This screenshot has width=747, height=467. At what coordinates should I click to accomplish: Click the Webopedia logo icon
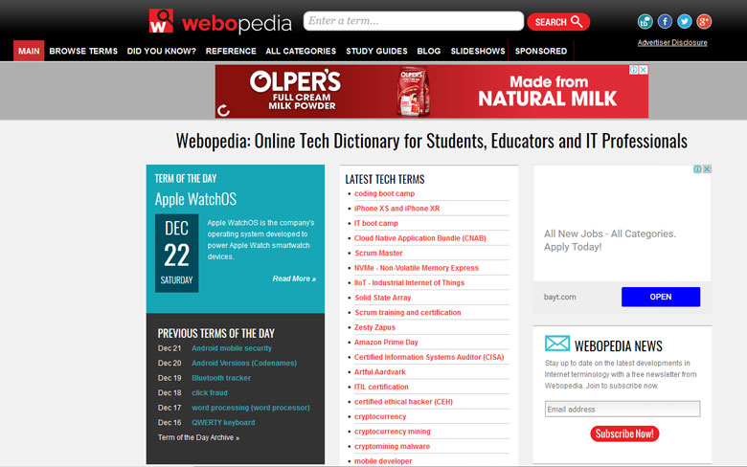coord(161,21)
